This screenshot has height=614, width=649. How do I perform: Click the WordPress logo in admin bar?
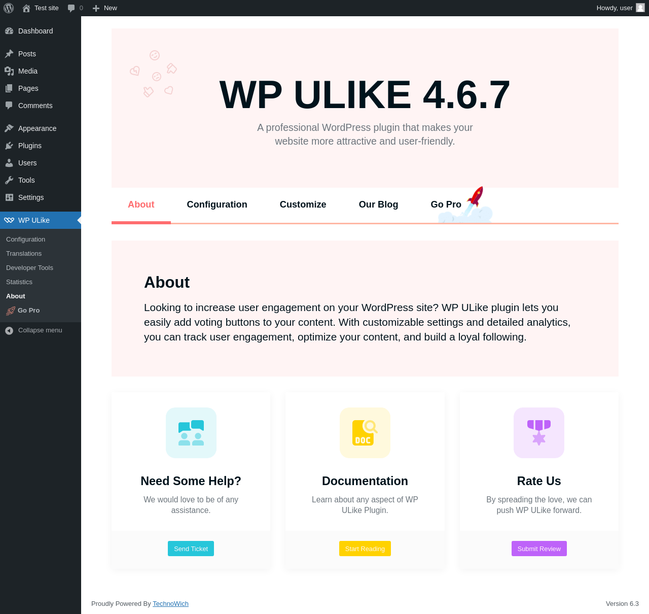point(9,8)
